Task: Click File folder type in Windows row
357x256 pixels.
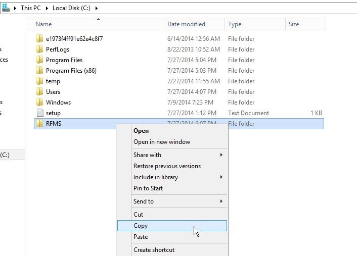Action: click(241, 103)
